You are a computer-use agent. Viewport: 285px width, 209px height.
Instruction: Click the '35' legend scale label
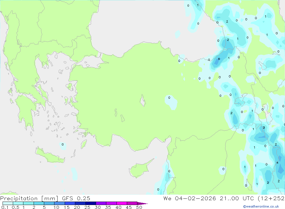(108, 207)
